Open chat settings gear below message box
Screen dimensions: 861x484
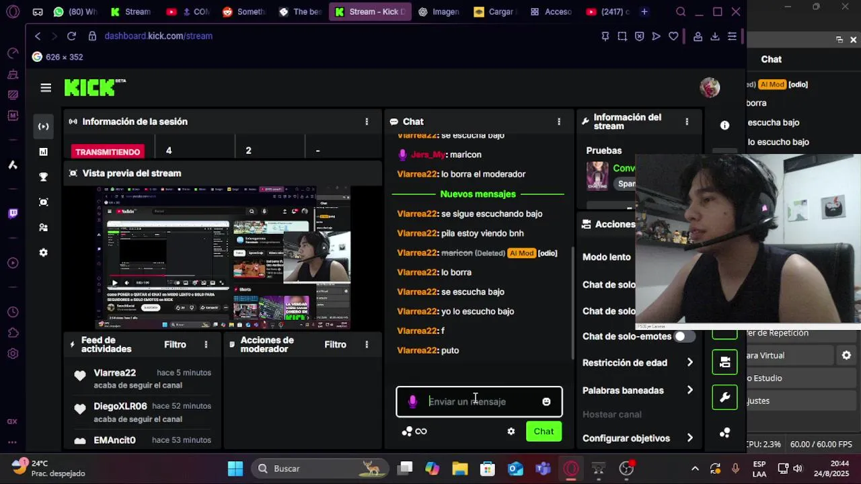(511, 432)
